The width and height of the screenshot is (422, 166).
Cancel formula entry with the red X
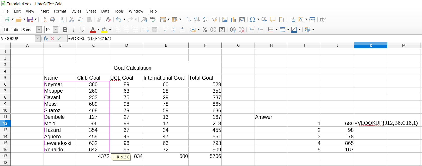52,38
